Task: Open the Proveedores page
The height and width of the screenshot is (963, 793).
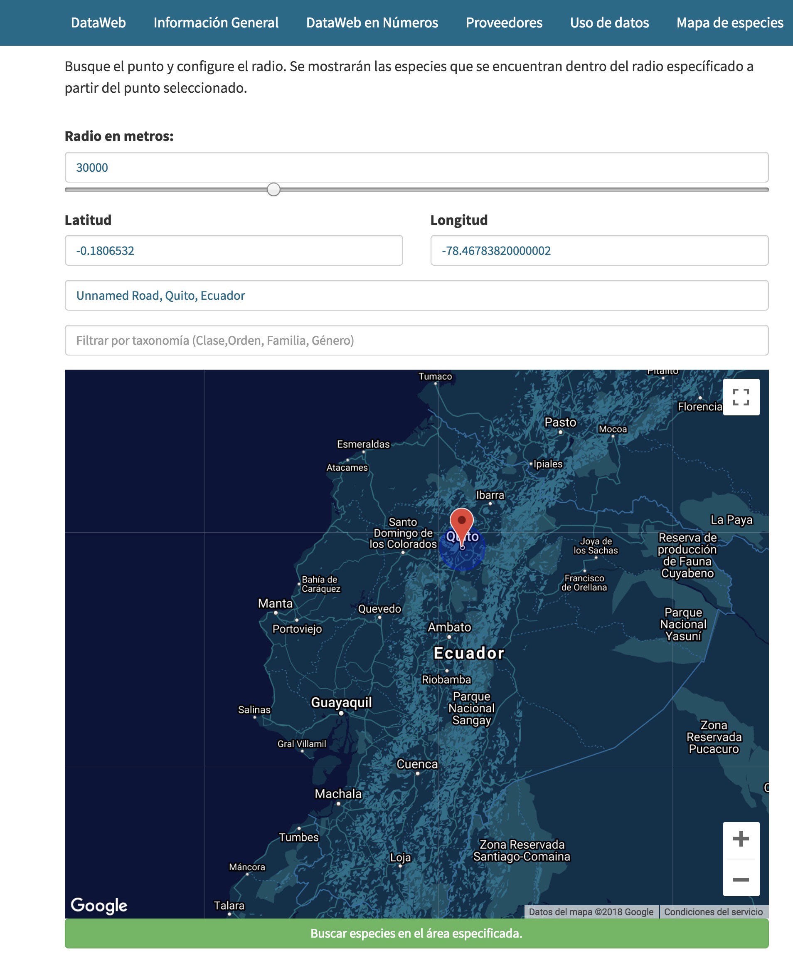Action: coord(504,23)
